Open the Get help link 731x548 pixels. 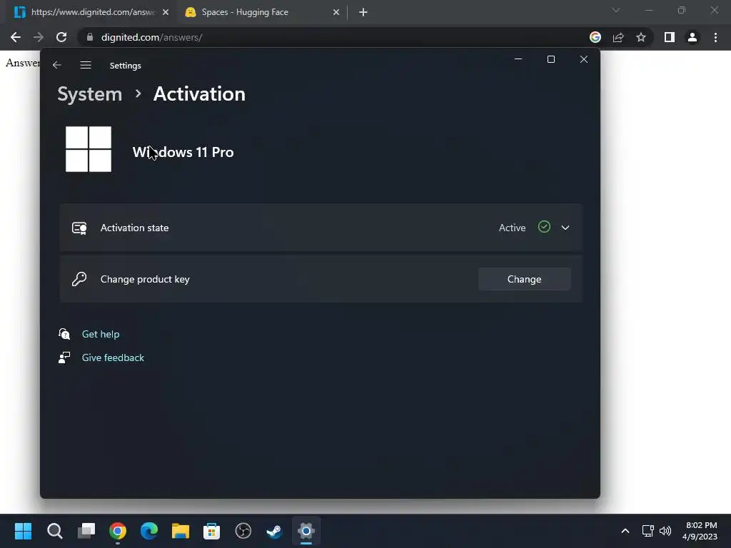pos(101,334)
